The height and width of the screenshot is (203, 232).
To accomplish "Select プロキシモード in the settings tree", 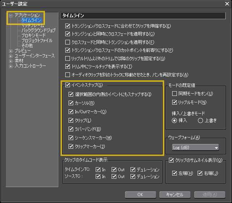I will tap(34, 35).
